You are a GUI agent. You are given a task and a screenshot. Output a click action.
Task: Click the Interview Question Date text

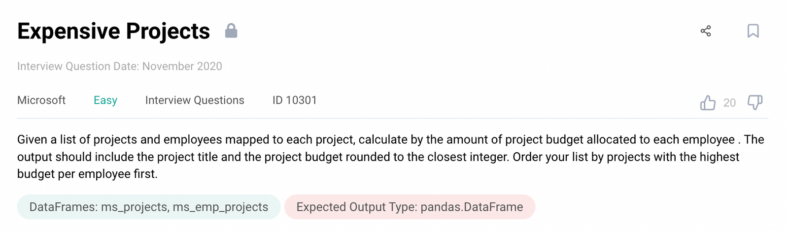120,66
